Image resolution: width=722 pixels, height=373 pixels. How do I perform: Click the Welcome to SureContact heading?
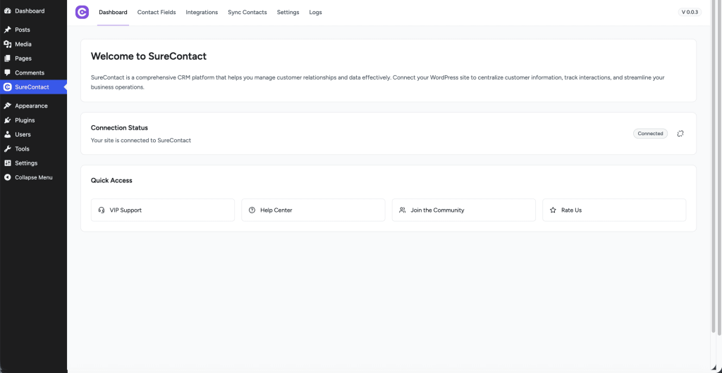tap(149, 56)
